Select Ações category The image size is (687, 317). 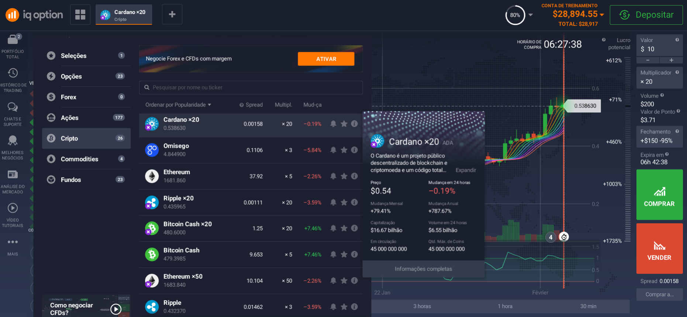[86, 118]
